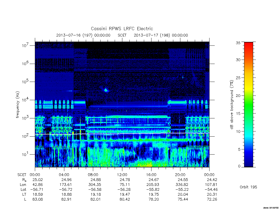Click color bar tick label '35'
The height and width of the screenshot is (209, 279).
click(238, 43)
